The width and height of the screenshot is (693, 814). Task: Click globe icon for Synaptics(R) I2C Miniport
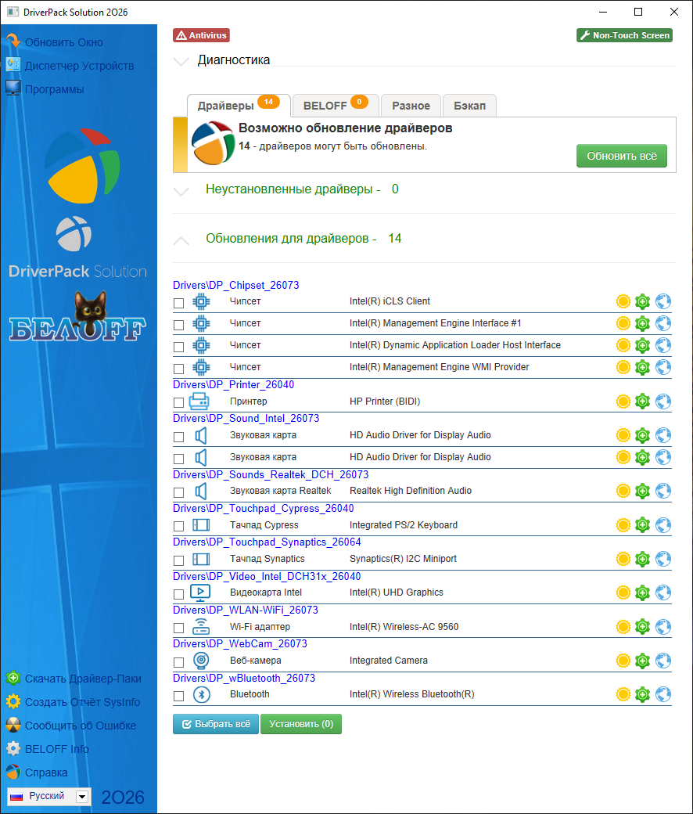point(663,559)
